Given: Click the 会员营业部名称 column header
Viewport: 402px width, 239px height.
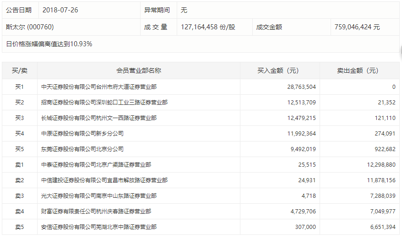Looking at the screenshot, I should [x=138, y=71].
